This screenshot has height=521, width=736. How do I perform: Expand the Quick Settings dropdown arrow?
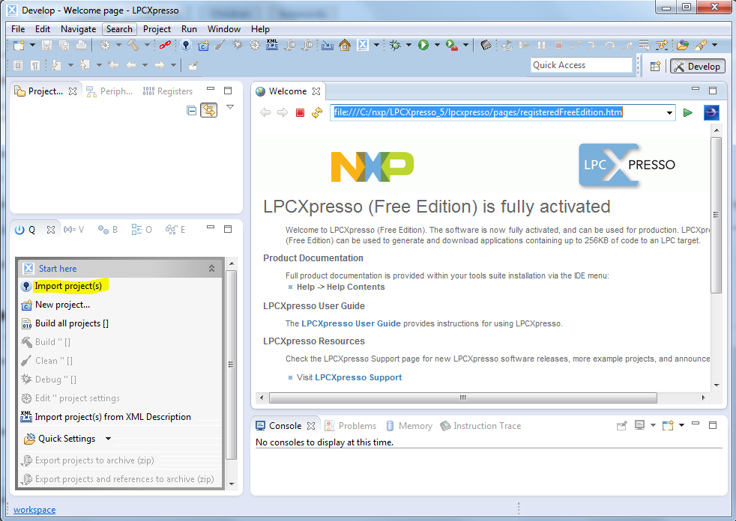point(108,439)
